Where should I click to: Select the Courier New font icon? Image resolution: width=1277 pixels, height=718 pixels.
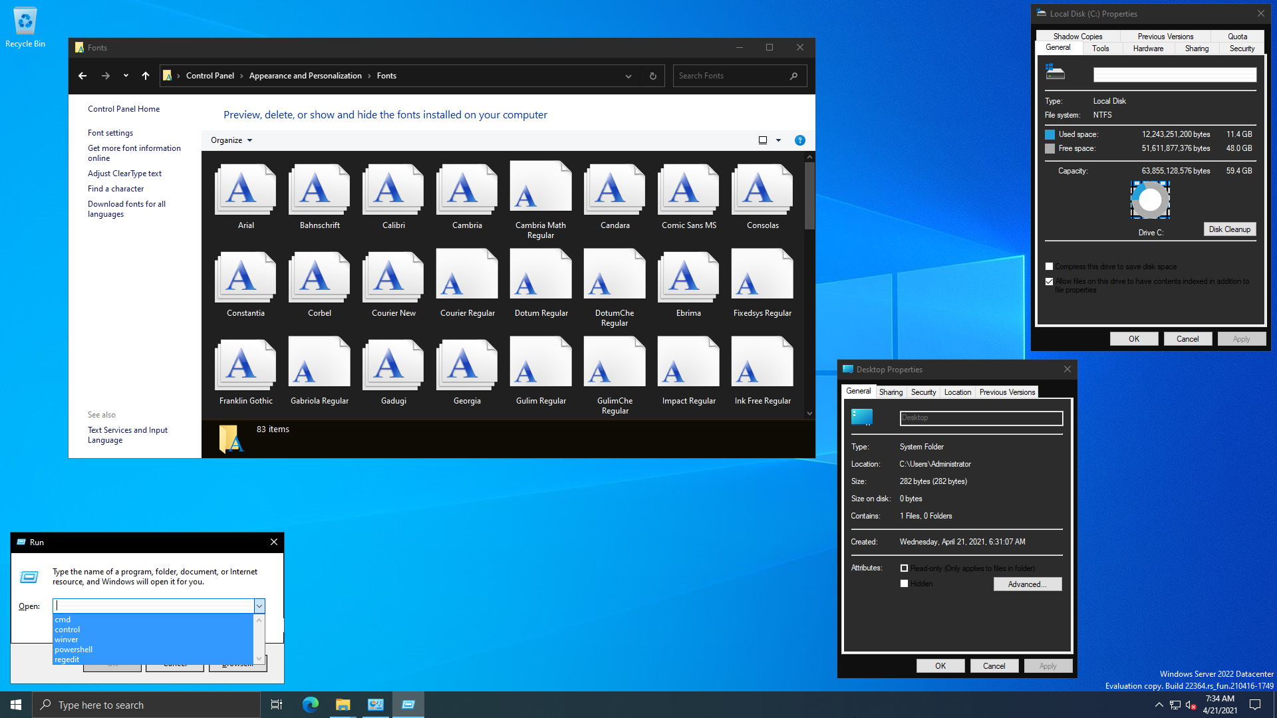point(393,277)
